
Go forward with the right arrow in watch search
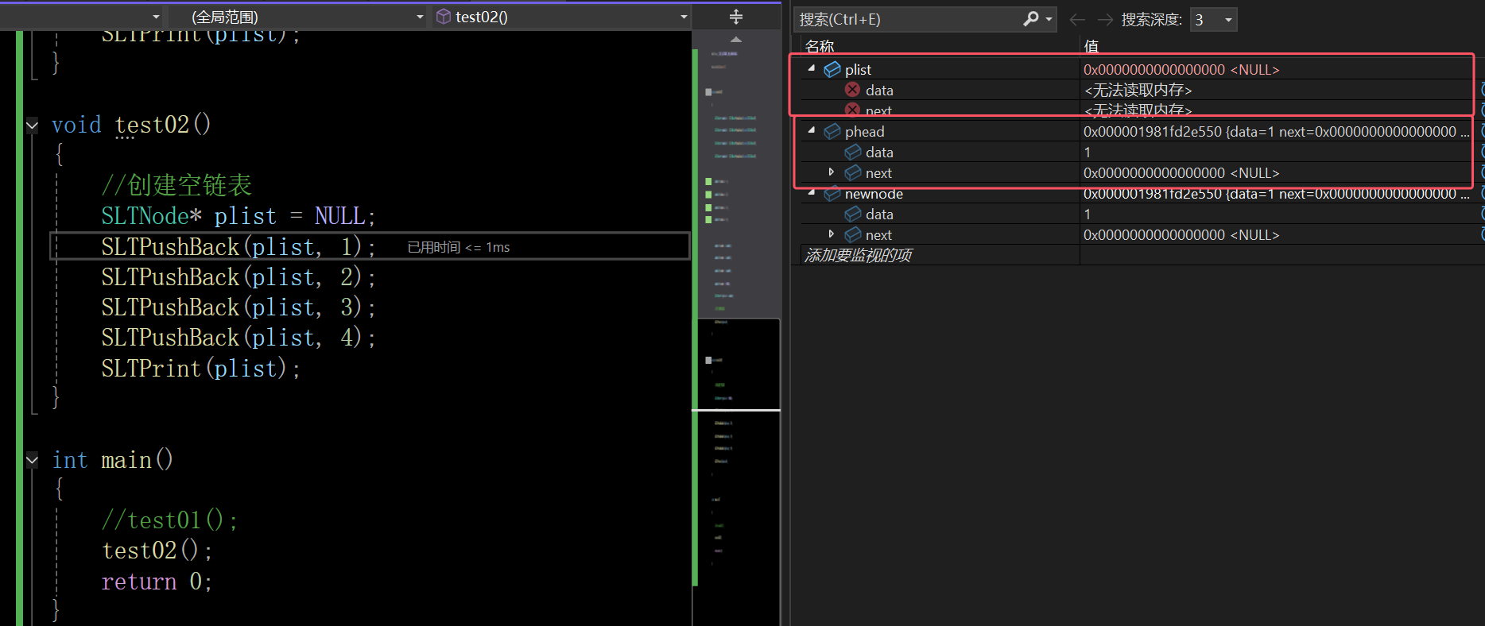[1105, 19]
